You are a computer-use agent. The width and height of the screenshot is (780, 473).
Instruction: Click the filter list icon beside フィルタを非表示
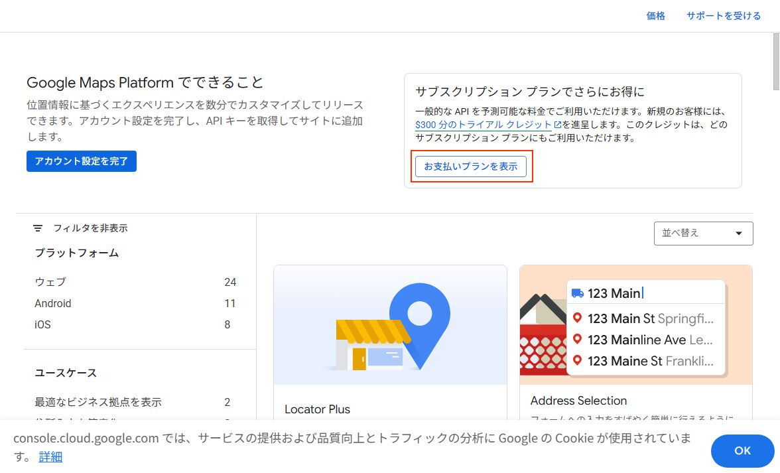(x=38, y=228)
